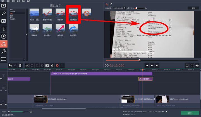
Task: Edit project settings pencil icon
Action: coord(166,111)
